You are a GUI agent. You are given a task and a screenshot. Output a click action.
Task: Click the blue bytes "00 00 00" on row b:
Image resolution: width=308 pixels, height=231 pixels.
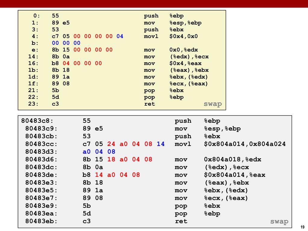(x=66, y=43)
